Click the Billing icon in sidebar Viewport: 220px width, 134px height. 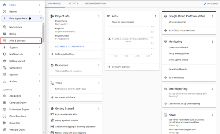(x=4, y=34)
